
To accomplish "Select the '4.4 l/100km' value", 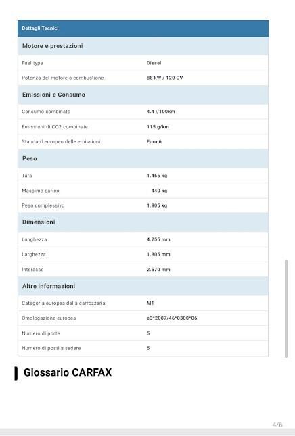I will [161, 112].
